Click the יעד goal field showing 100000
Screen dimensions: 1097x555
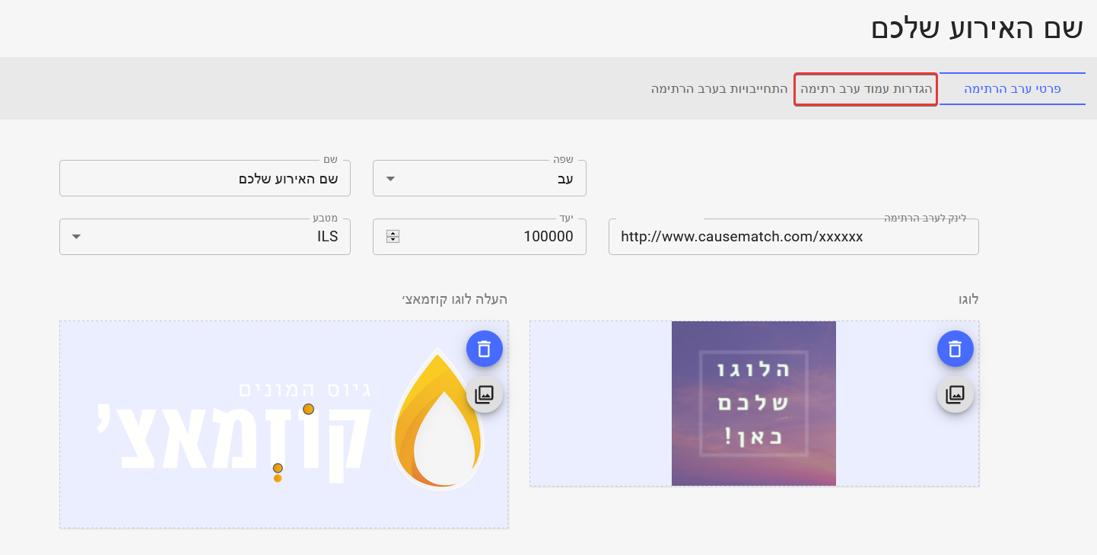[479, 237]
